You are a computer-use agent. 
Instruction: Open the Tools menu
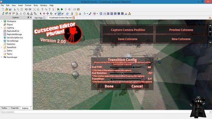point(36,5)
